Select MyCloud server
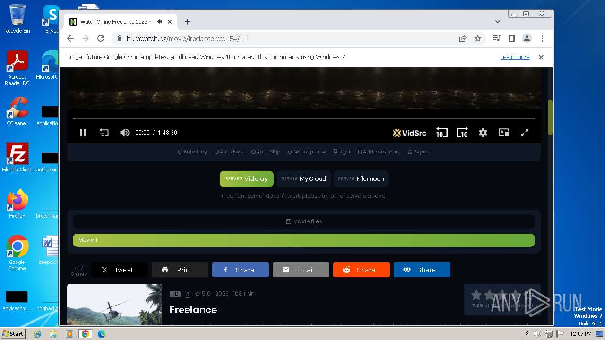Image resolution: width=605 pixels, height=340 pixels. (304, 179)
